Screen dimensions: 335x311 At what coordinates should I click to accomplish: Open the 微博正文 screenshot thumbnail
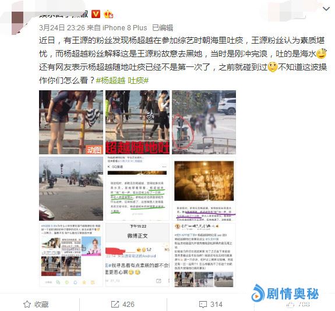[x=137, y=255]
